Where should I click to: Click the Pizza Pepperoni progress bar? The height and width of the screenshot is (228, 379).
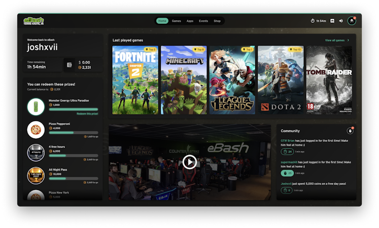tap(74, 133)
